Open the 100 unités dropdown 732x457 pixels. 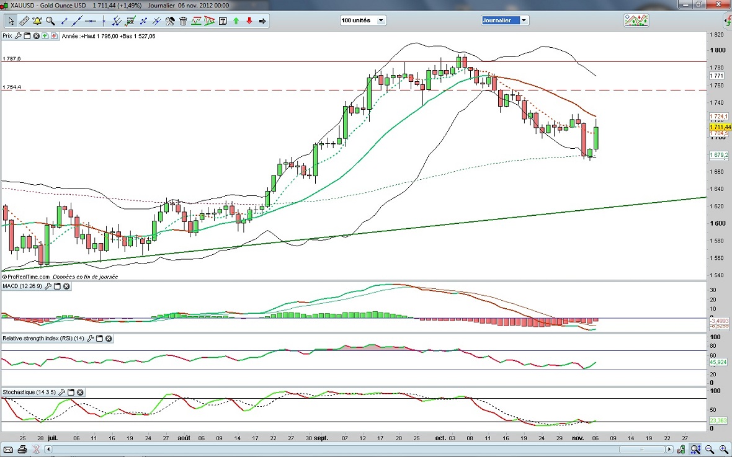380,20
